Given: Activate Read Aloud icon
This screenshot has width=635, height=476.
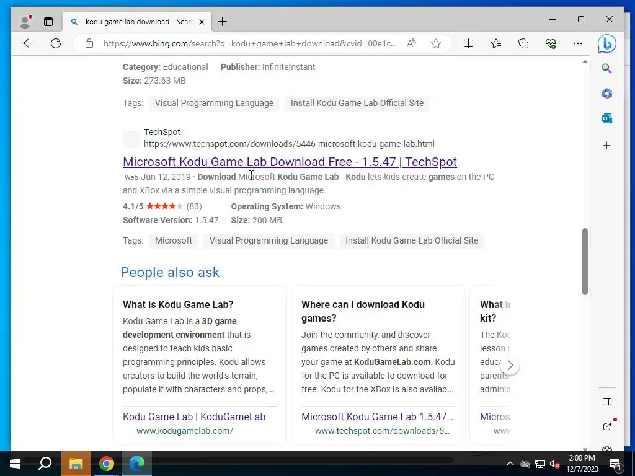Looking at the screenshot, I should click(x=412, y=43).
